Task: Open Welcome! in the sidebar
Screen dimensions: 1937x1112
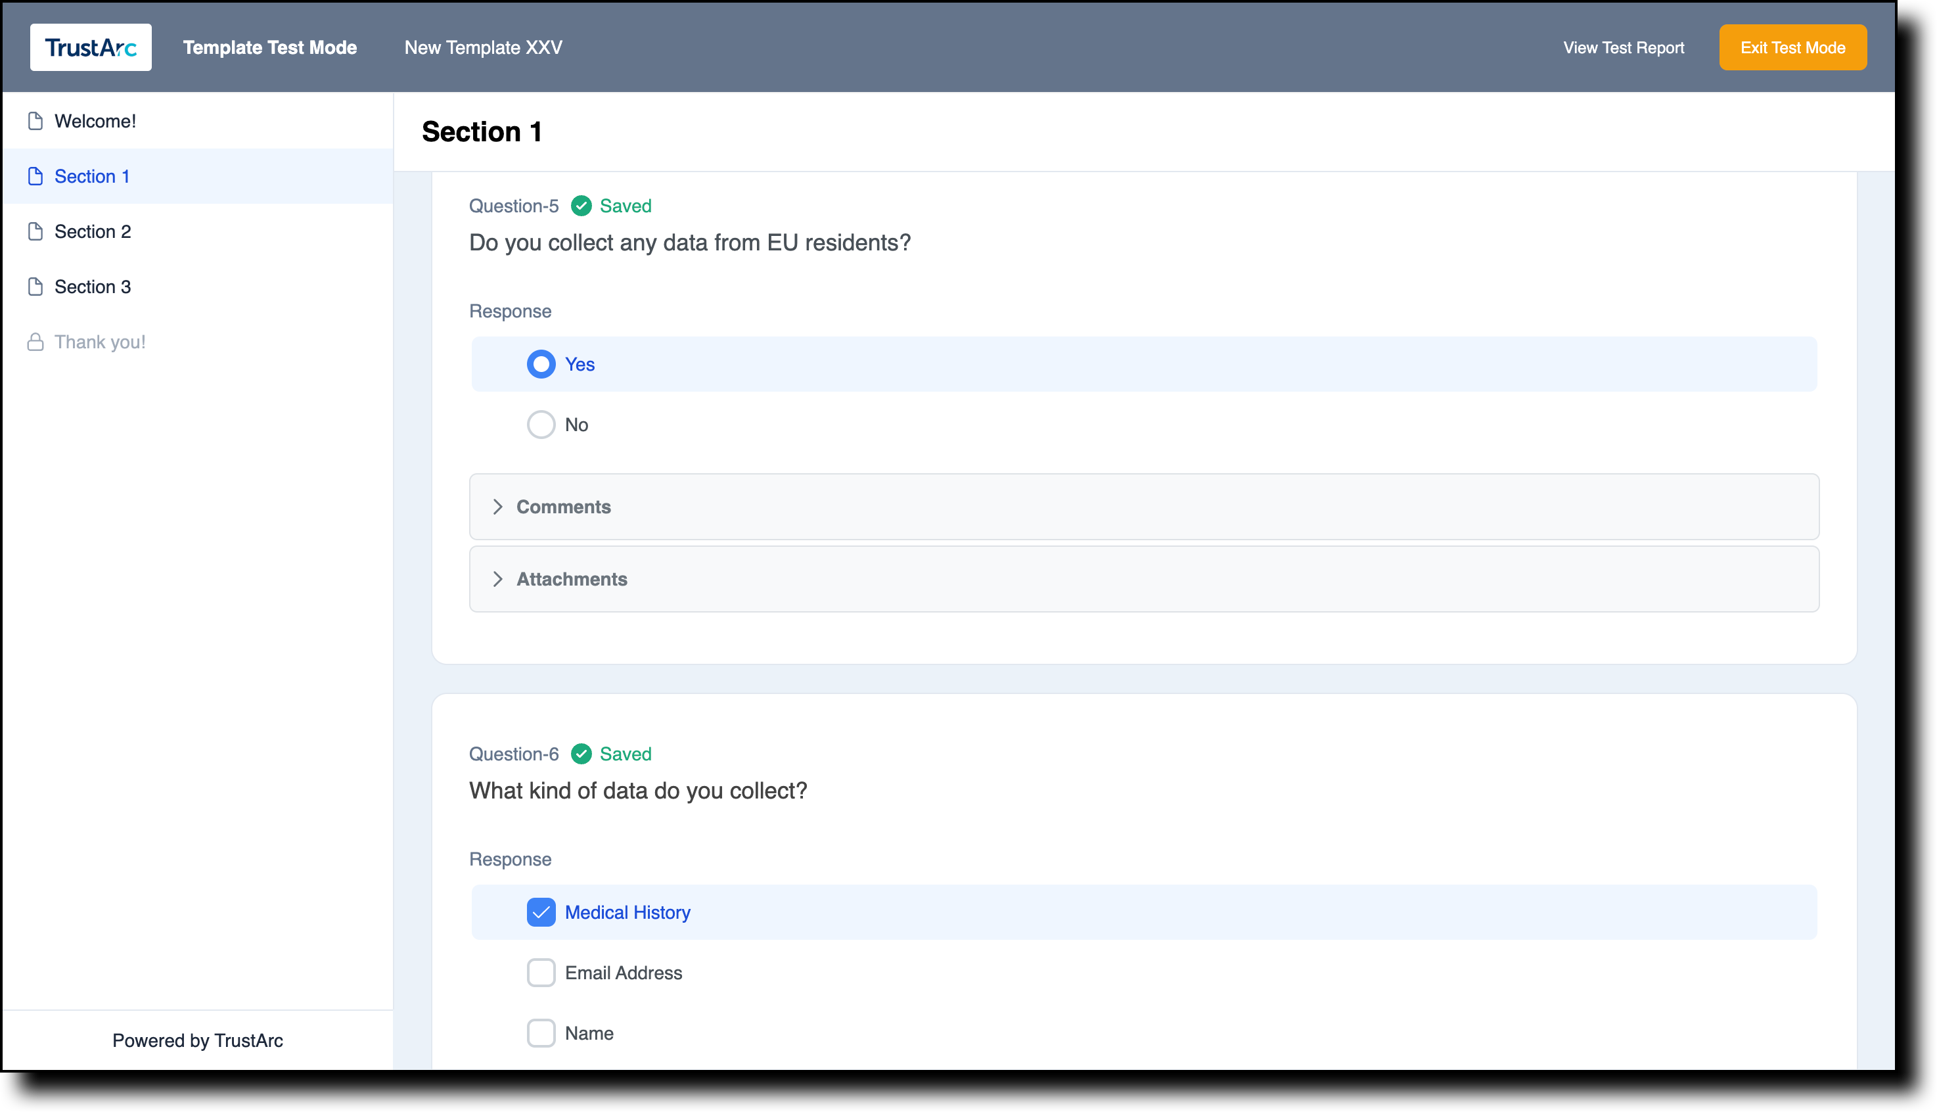Action: 198,121
